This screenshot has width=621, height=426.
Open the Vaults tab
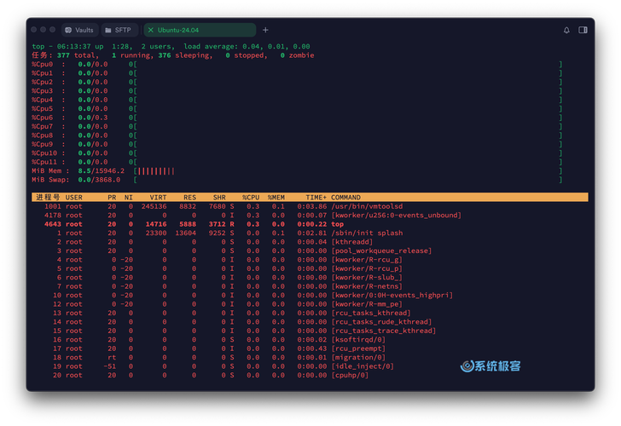[78, 30]
